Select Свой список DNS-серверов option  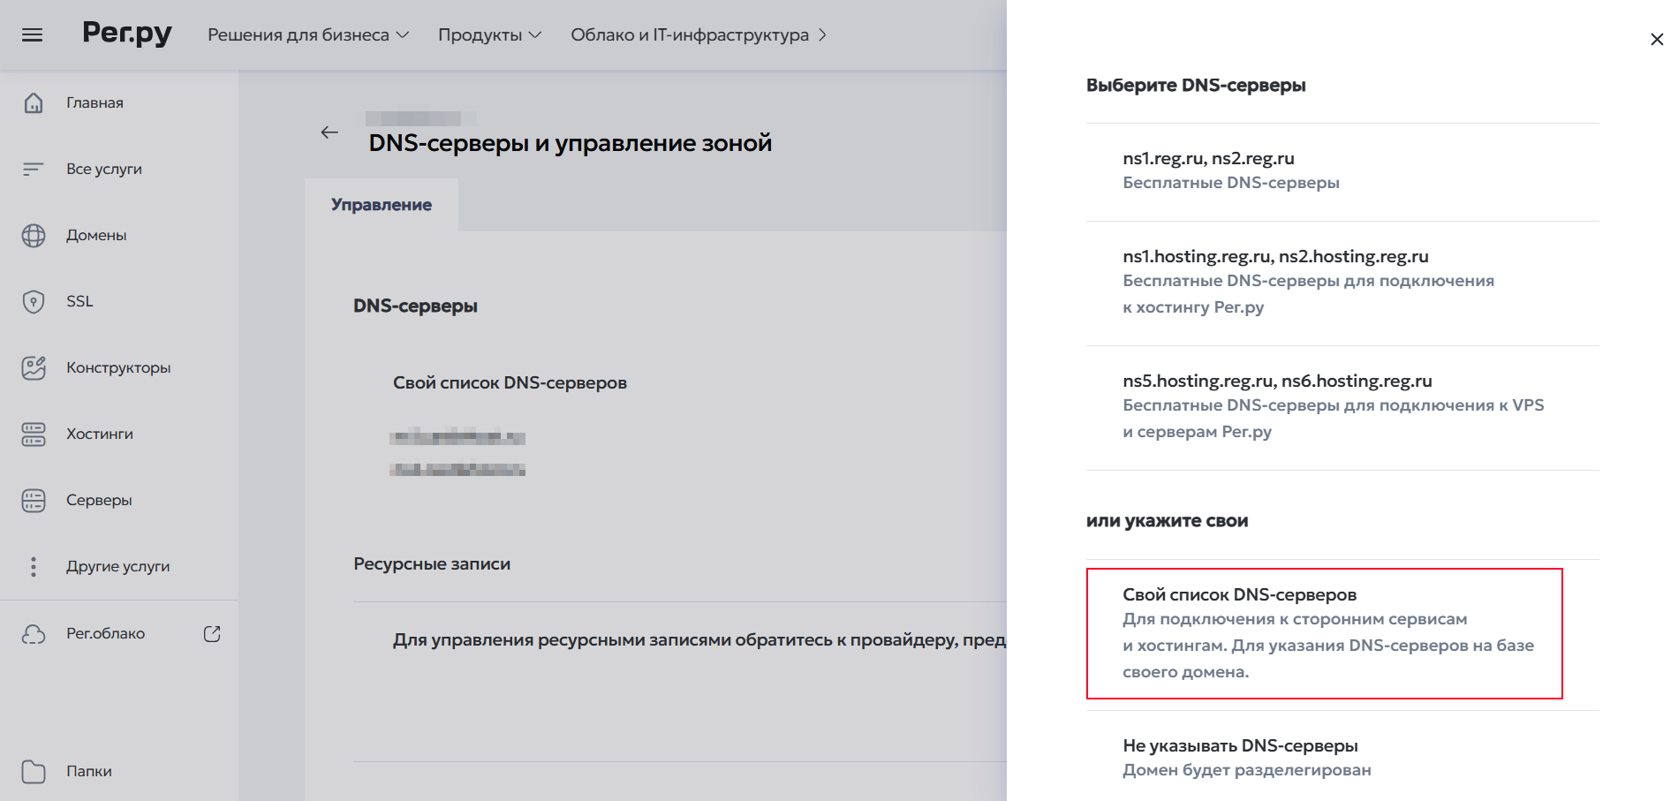coord(1324,632)
